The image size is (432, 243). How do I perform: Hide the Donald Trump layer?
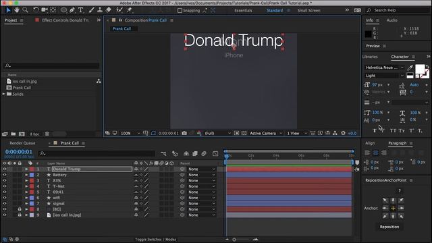point(5,169)
